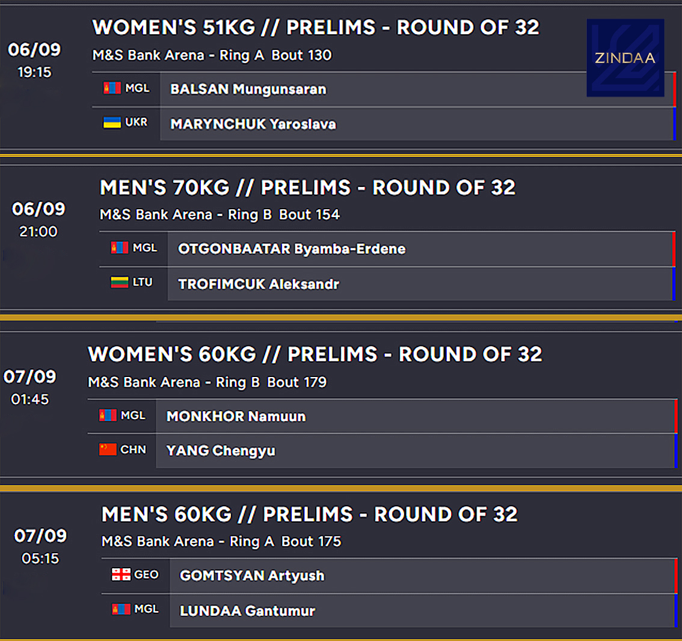Click the Men's 60KG Prelims heading
Screen dimensions: 682x641
click(309, 515)
